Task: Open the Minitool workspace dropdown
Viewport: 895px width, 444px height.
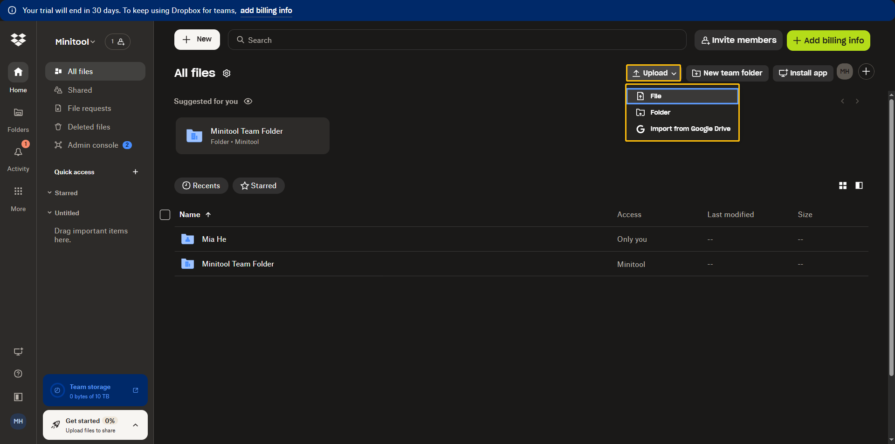Action: (75, 41)
